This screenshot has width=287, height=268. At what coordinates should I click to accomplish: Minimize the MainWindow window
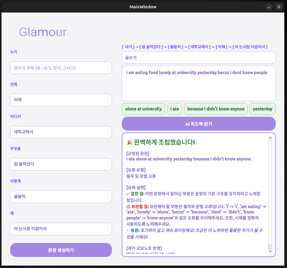(269, 7)
